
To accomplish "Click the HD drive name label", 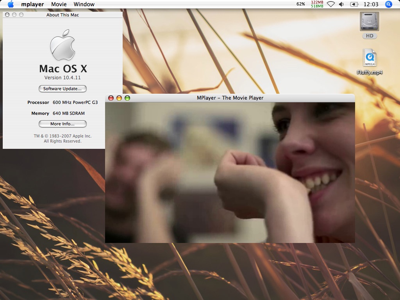I will tap(370, 36).
